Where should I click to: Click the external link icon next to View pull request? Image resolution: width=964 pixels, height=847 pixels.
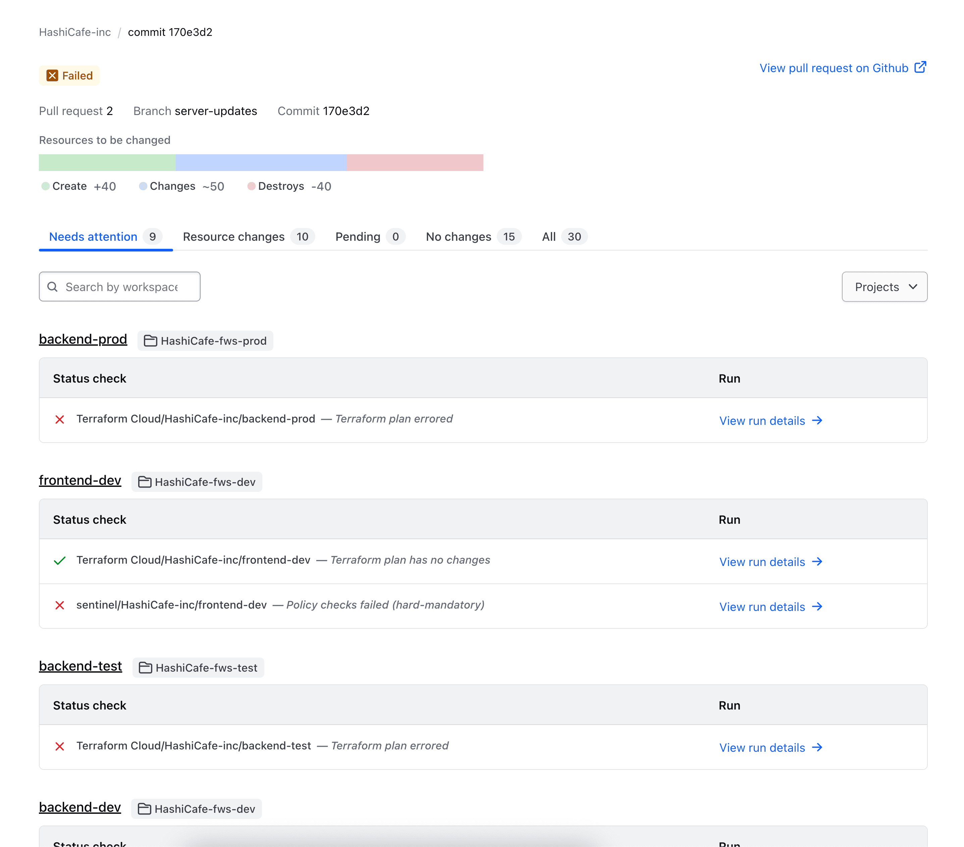click(x=920, y=67)
